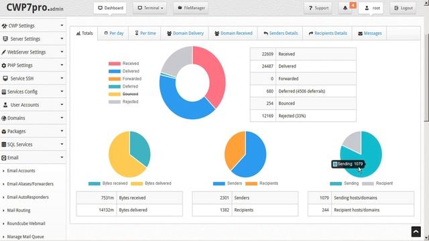
Task: Open Mail Routing page
Action: click(19, 210)
